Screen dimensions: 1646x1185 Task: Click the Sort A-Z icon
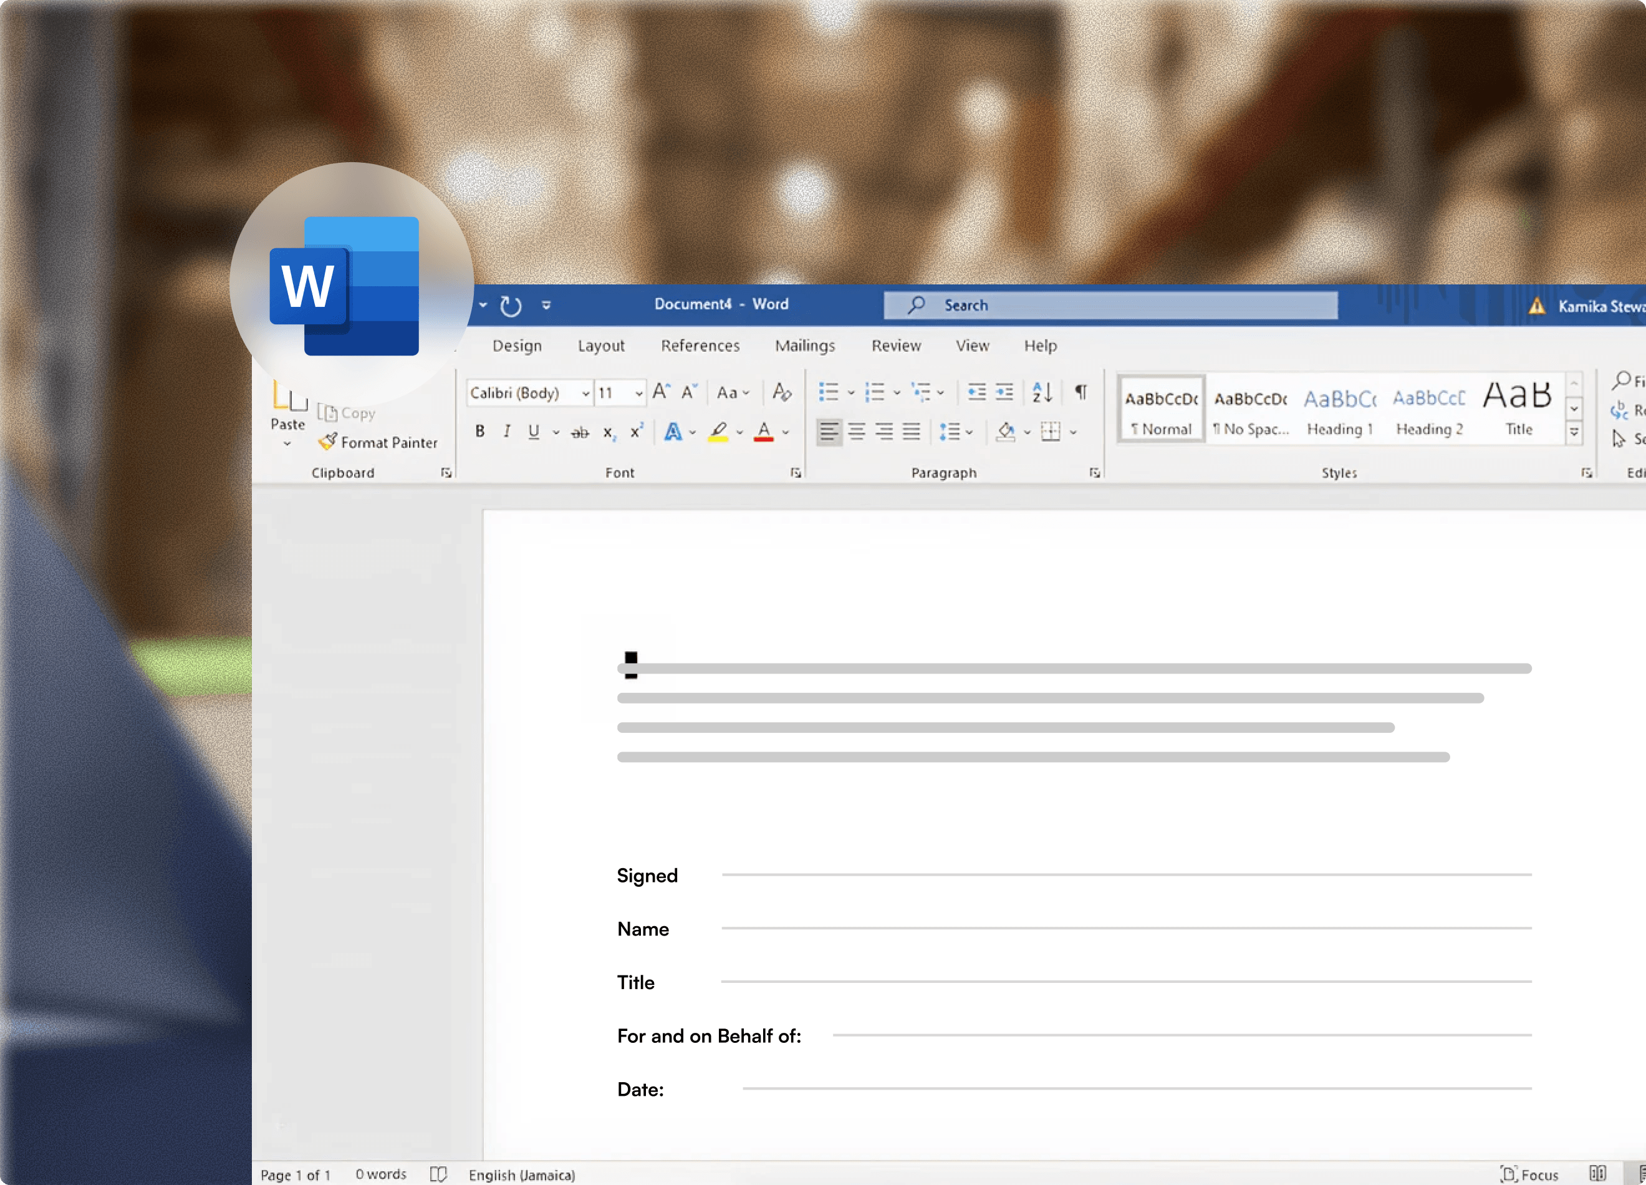pyautogui.click(x=1042, y=392)
